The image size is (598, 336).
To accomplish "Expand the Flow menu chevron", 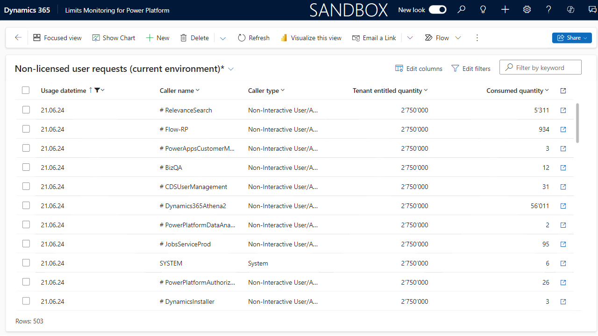I will pos(458,38).
